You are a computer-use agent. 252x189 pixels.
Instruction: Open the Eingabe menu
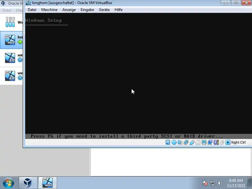point(87,10)
